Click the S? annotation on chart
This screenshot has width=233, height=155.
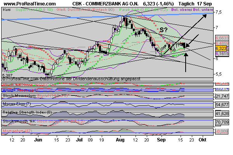(x=163, y=30)
